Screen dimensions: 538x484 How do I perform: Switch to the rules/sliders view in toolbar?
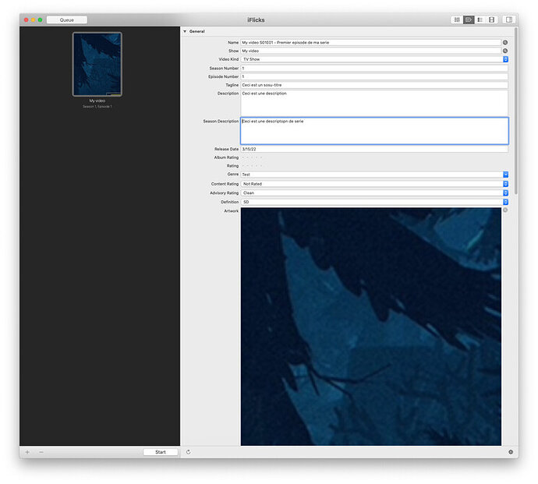pyautogui.click(x=457, y=19)
